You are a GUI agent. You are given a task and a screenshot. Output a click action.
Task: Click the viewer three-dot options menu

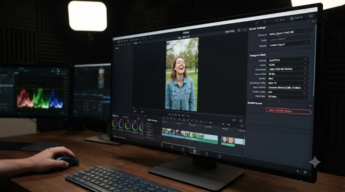tap(245, 30)
